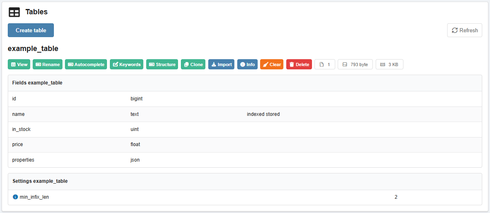Import data into example_table
490x213 pixels.
221,64
